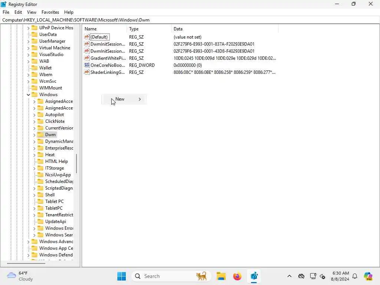
Task: Click the taskbar Search box
Action: (171, 276)
